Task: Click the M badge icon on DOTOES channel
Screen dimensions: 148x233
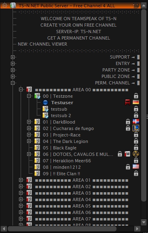Action: pyautogui.click(x=127, y=154)
